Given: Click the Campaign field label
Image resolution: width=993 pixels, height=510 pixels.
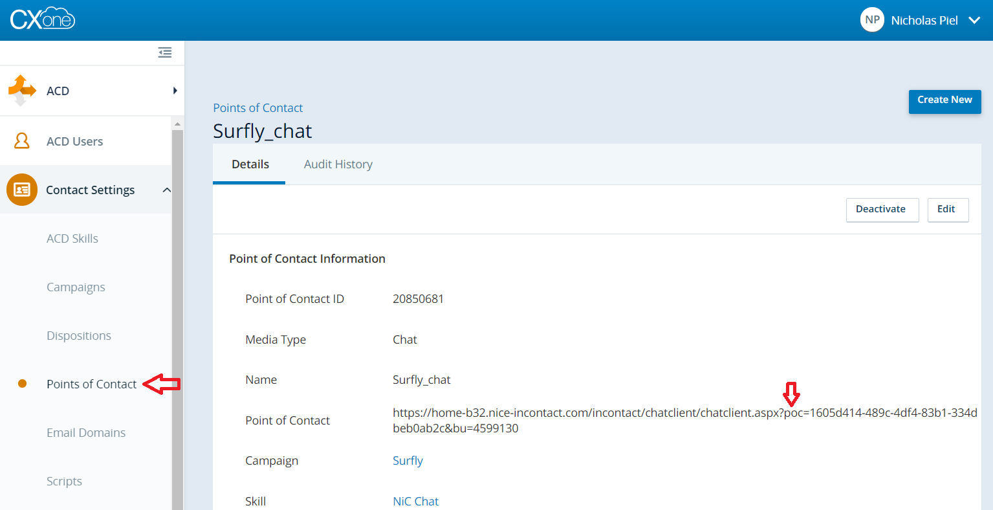Looking at the screenshot, I should [272, 461].
